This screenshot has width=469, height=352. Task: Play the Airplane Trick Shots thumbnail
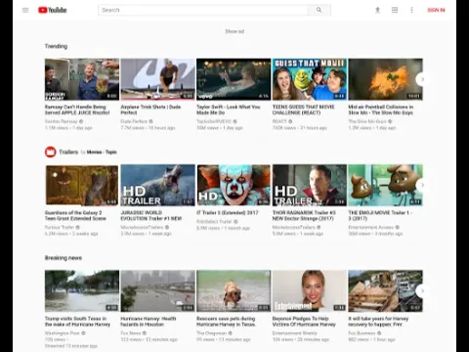pyautogui.click(x=157, y=79)
